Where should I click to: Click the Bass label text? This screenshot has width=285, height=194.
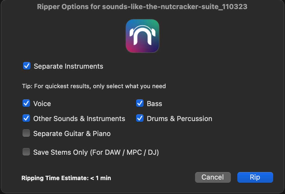(x=154, y=104)
